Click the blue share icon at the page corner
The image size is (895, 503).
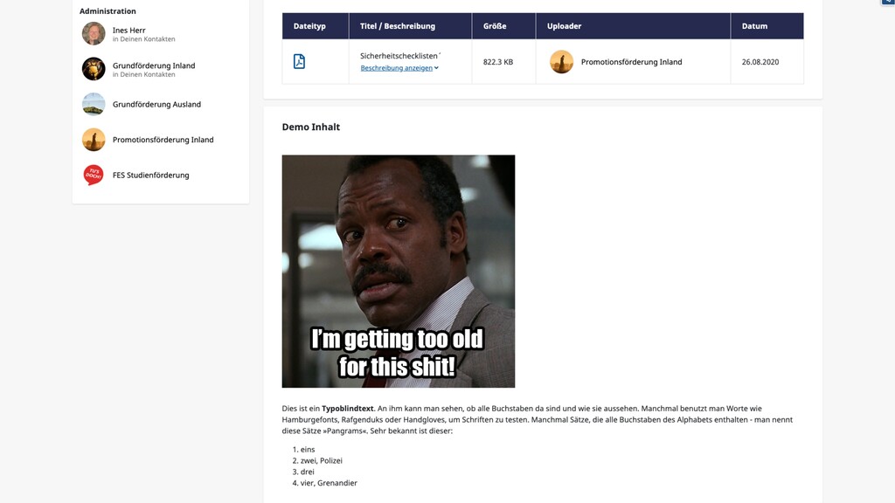coord(889,2)
